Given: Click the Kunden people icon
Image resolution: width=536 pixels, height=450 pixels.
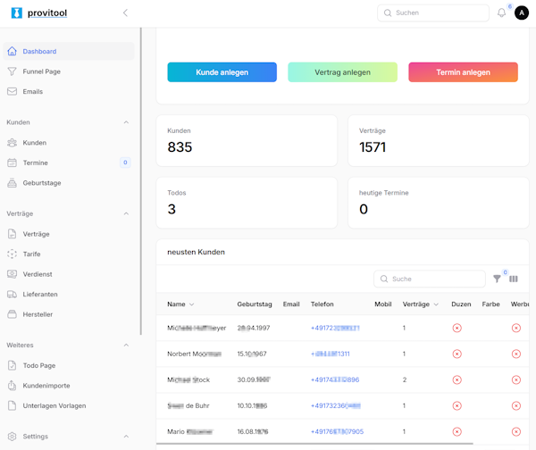Looking at the screenshot, I should (x=12, y=143).
